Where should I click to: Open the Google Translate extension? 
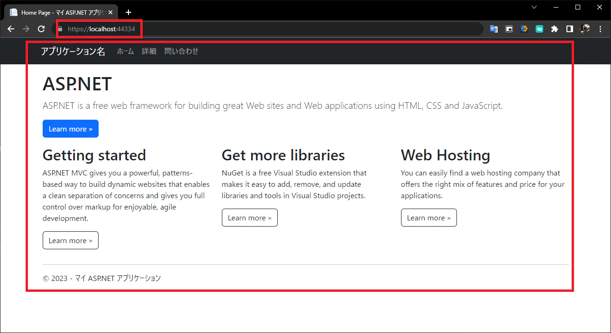click(x=494, y=29)
